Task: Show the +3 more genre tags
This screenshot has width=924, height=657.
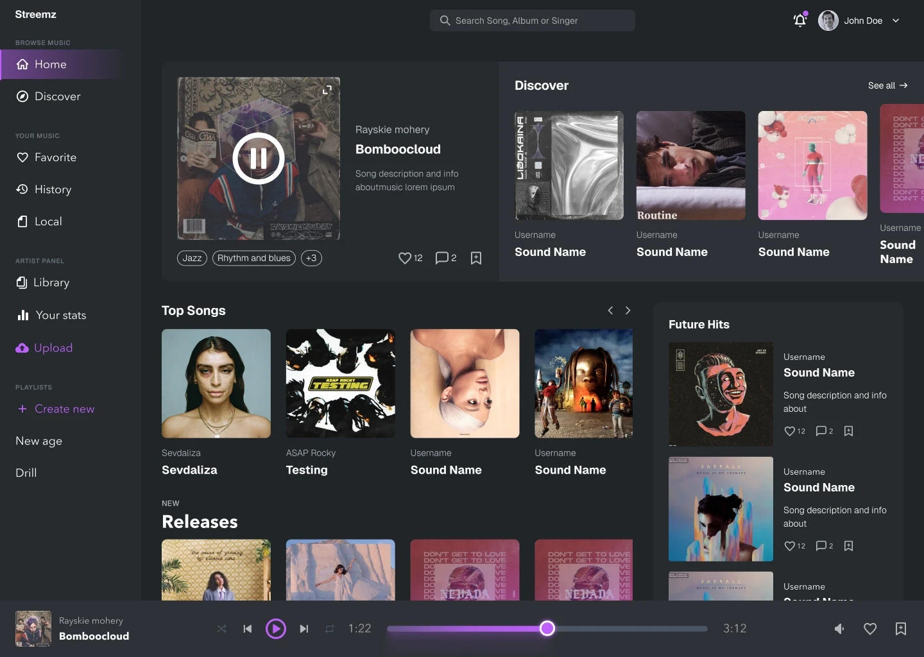Action: coord(311,258)
